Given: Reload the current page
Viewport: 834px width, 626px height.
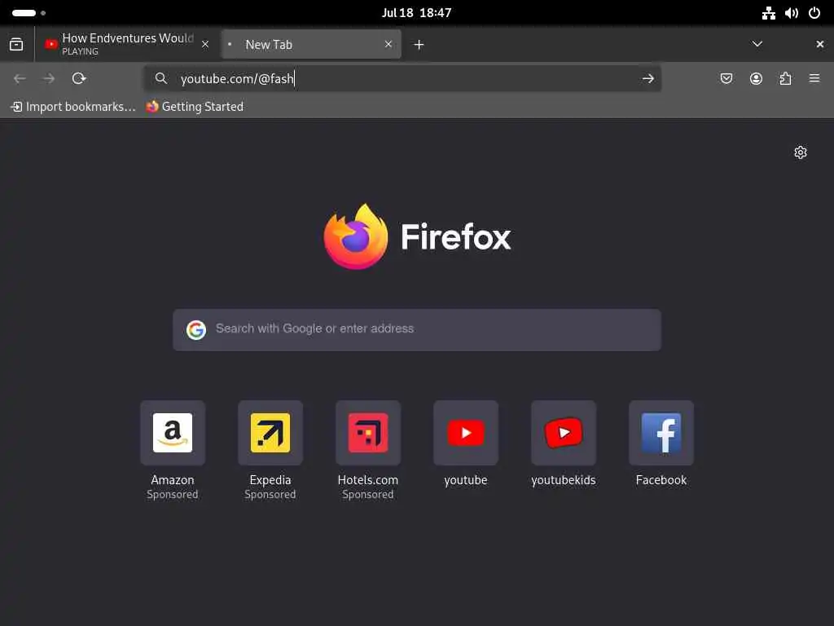Looking at the screenshot, I should coord(79,79).
